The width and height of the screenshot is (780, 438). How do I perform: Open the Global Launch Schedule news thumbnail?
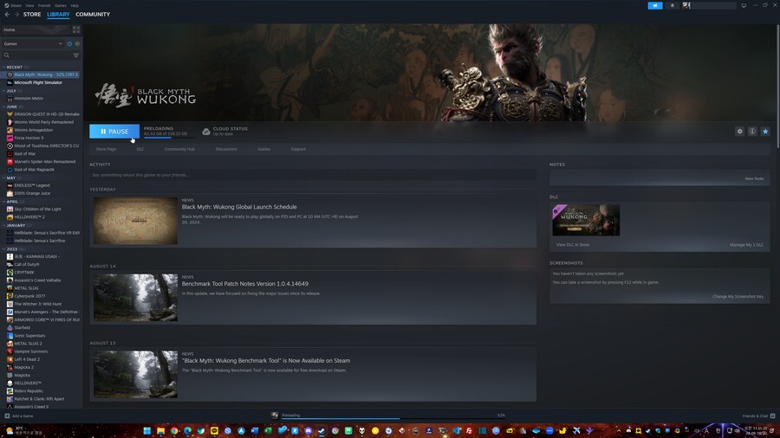click(135, 221)
